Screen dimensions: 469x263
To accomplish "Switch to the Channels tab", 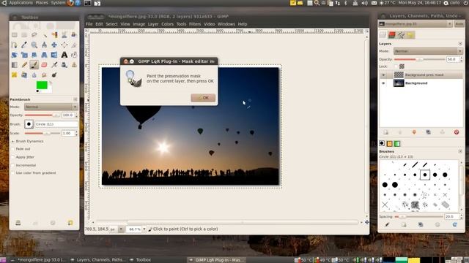I will 392,35.
